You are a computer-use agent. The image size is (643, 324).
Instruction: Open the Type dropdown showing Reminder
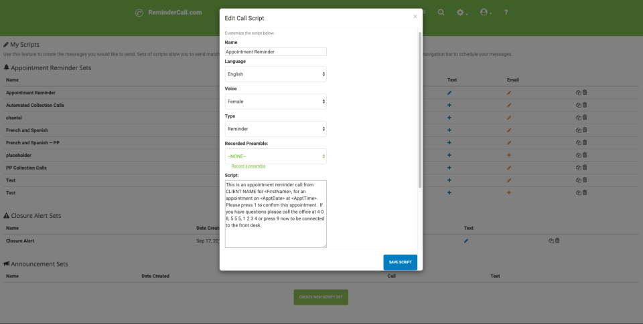click(275, 129)
